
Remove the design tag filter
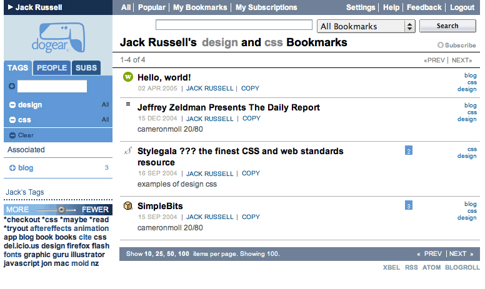(x=12, y=105)
